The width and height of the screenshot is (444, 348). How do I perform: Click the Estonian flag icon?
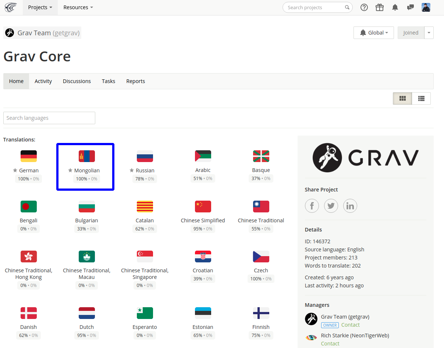coord(203,313)
